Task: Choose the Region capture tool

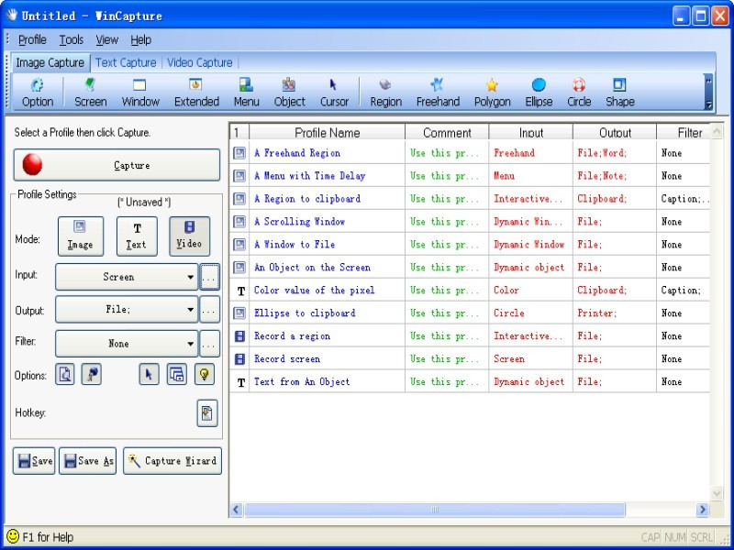Action: (385, 93)
